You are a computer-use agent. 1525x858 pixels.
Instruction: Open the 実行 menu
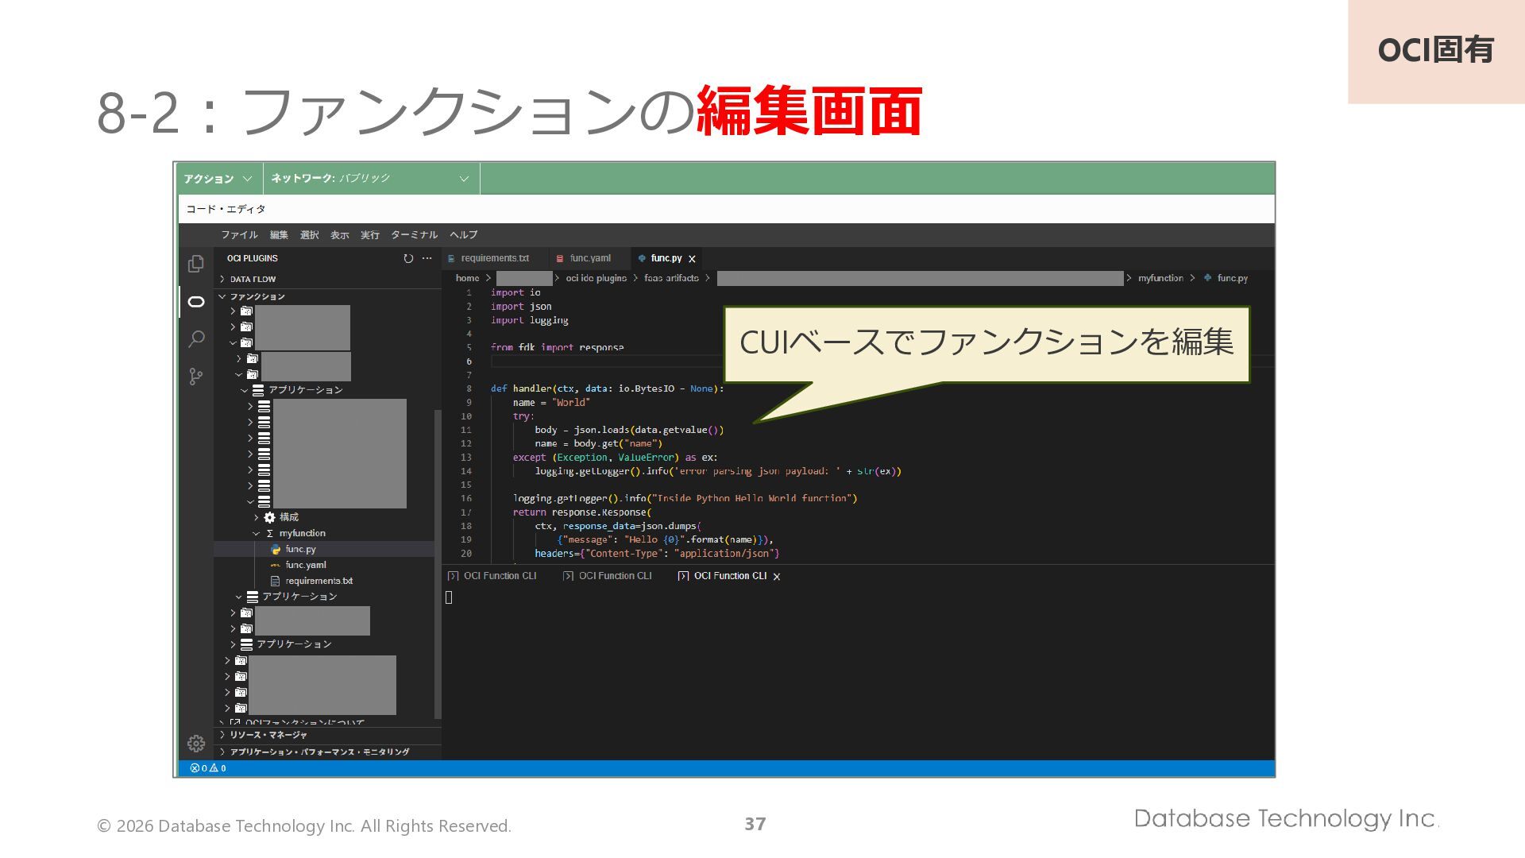(x=369, y=235)
